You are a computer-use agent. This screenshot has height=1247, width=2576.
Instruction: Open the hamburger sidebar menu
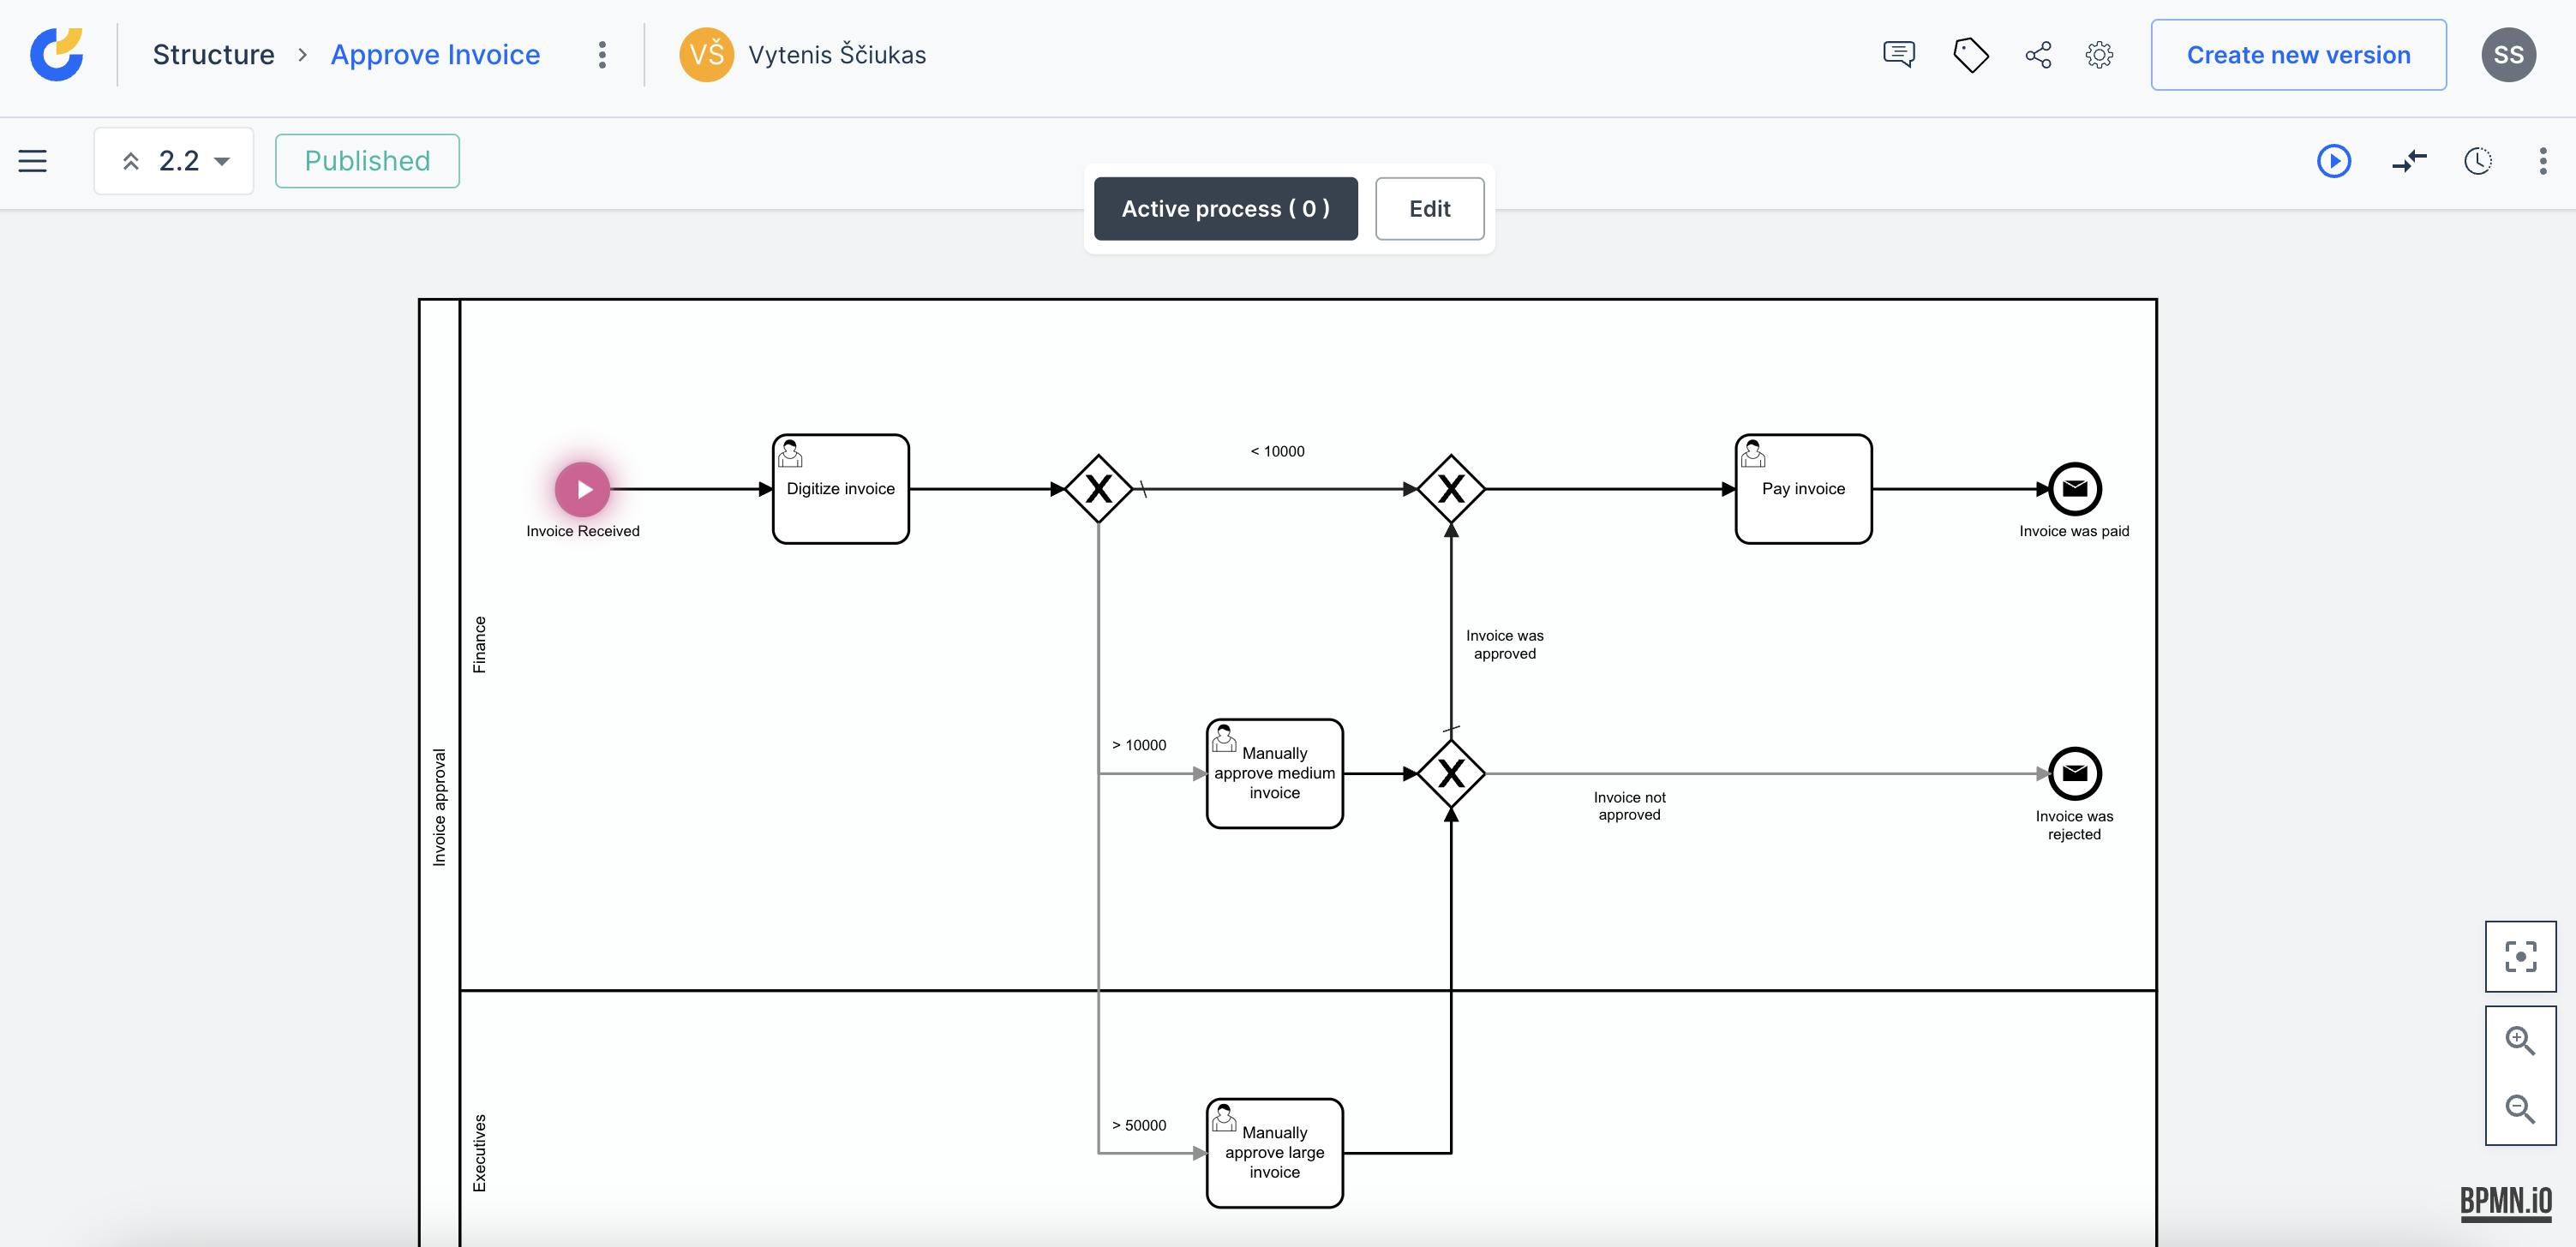coord(33,161)
